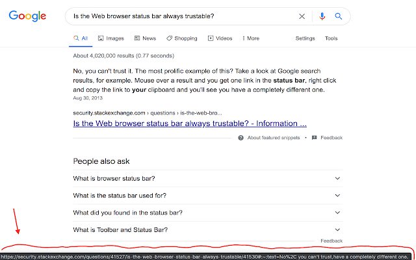Click About featured snippets link
Screen dimensions: 416x260
tap(274, 138)
